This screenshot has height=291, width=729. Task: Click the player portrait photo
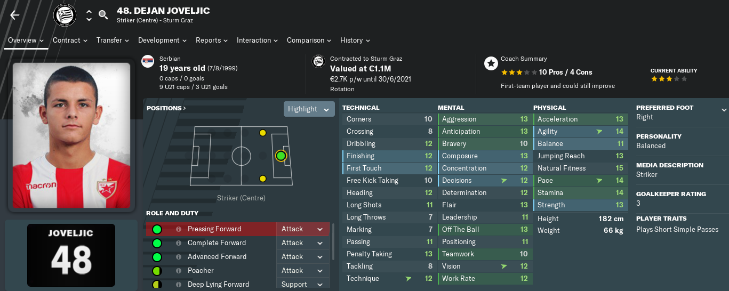click(71, 135)
